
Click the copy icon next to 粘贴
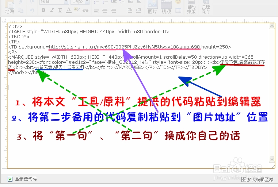(21, 11)
